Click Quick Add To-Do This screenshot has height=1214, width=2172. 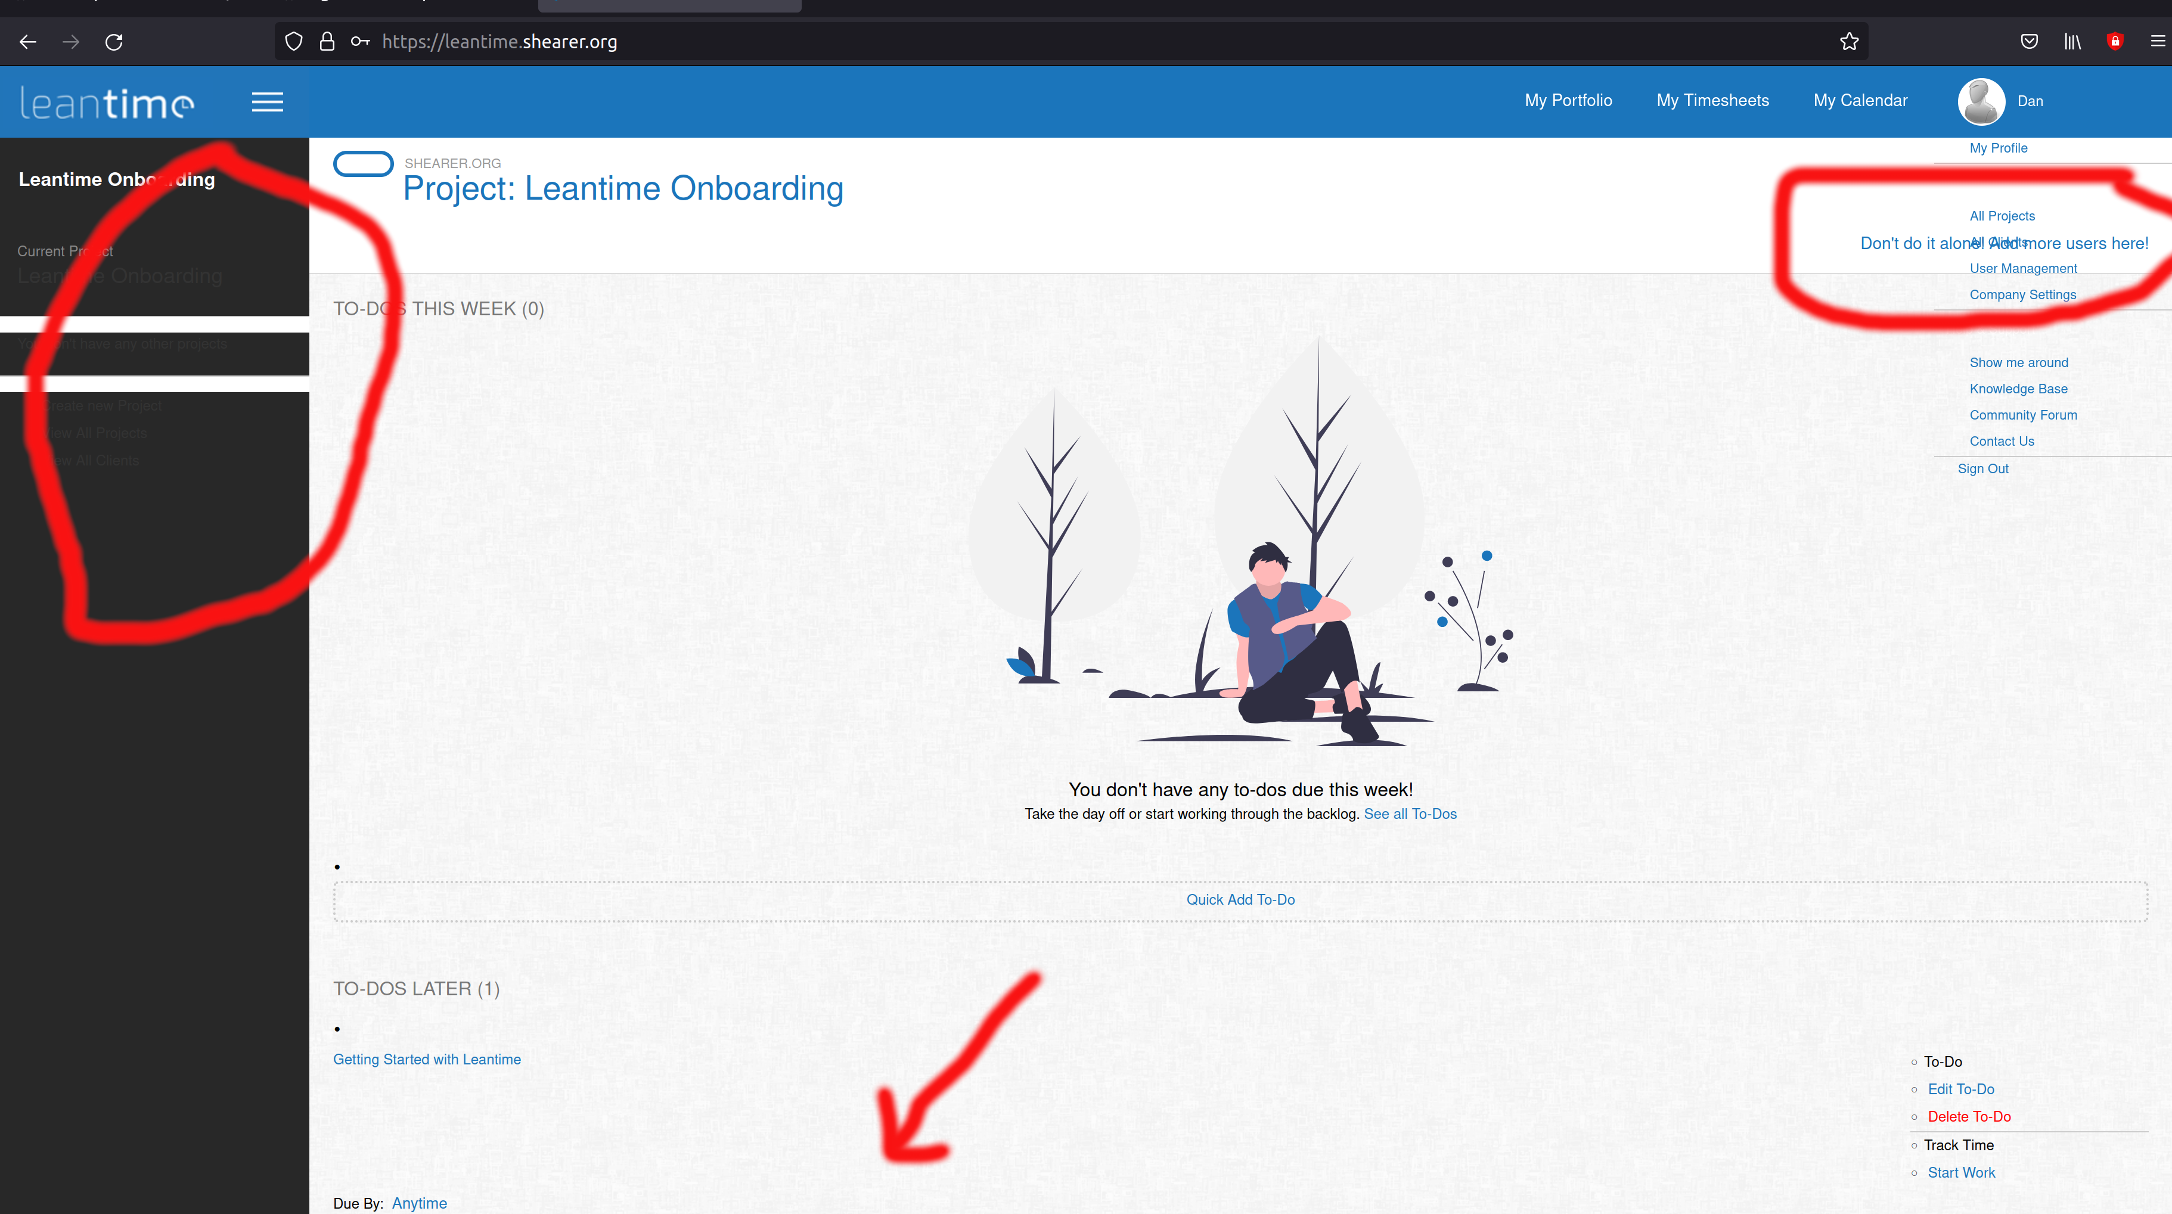click(x=1240, y=899)
